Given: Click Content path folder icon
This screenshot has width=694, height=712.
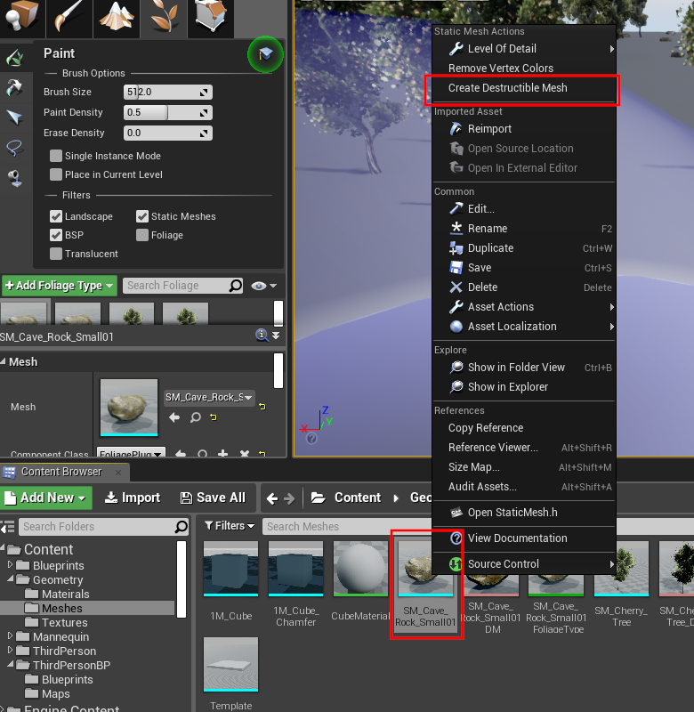Looking at the screenshot, I should tap(319, 498).
